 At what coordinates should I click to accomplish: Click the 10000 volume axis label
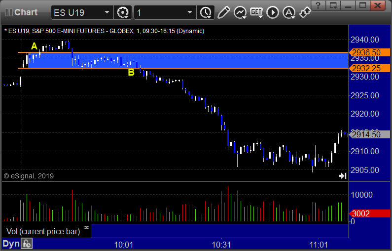coord(362,195)
